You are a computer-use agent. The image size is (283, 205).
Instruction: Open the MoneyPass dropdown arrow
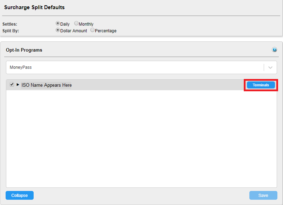pos(270,67)
